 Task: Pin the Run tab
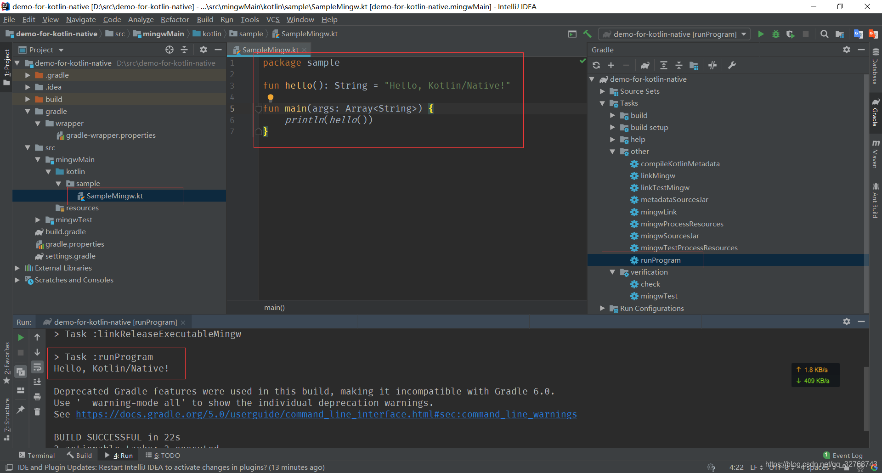[x=21, y=409]
